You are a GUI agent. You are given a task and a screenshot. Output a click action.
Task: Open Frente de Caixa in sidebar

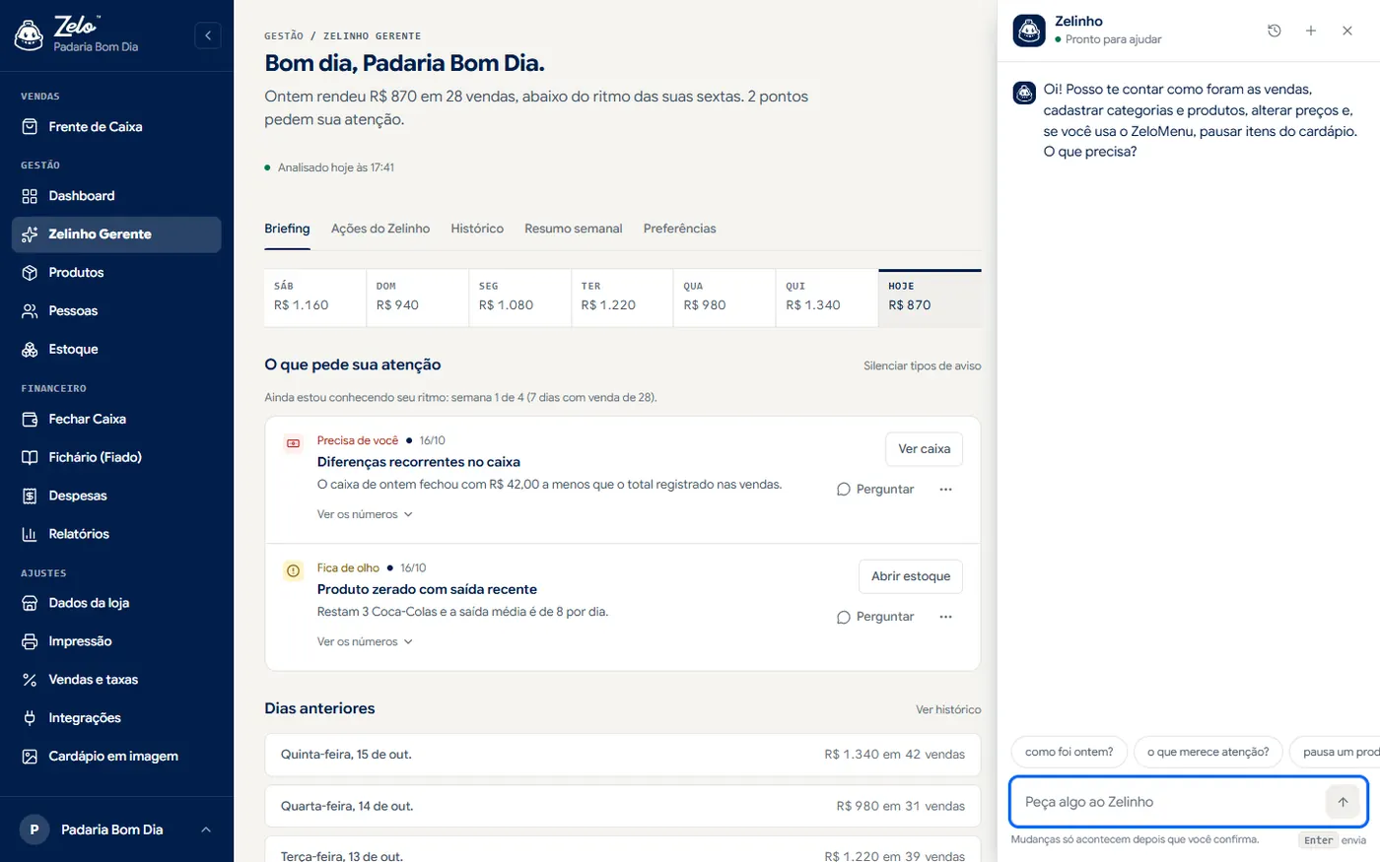(x=116, y=127)
